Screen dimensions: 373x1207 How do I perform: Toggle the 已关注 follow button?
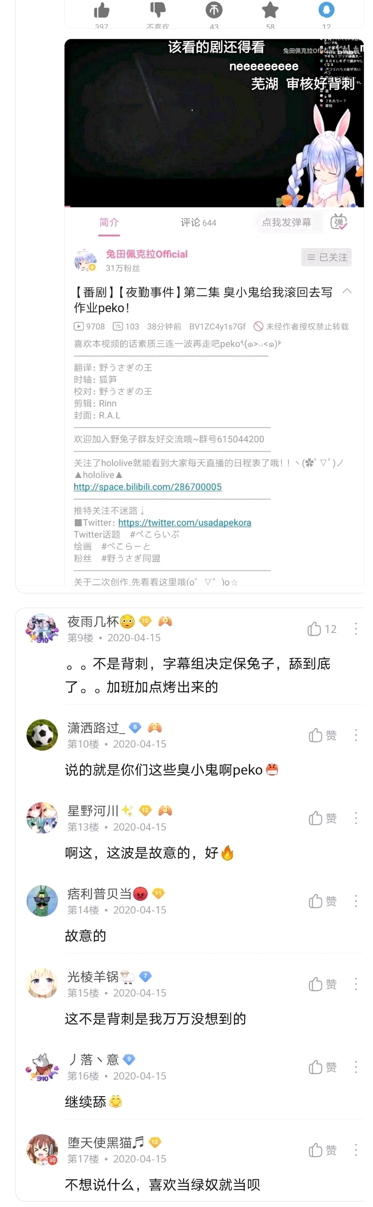(x=326, y=257)
